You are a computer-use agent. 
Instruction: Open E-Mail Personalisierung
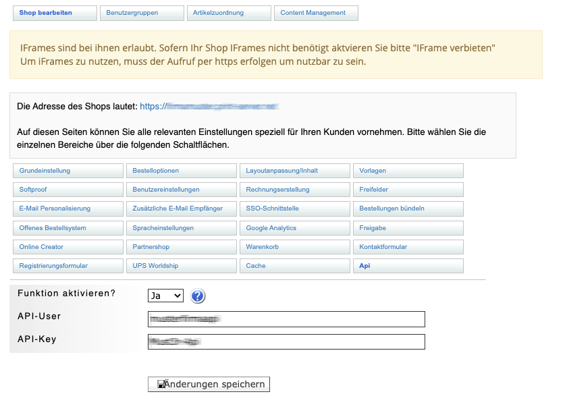(68, 209)
